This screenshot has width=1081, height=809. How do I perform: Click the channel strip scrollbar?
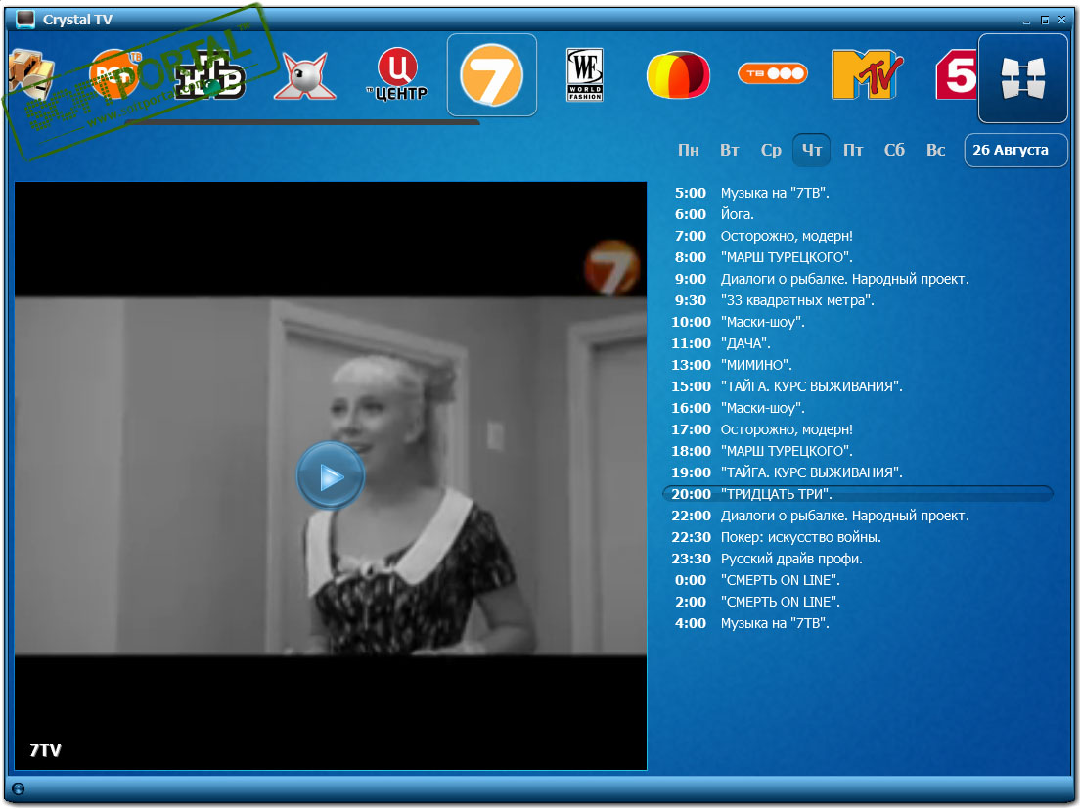302,122
